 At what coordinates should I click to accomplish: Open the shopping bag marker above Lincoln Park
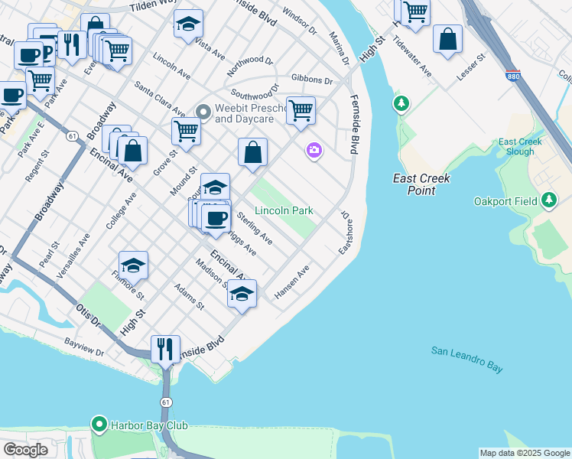(252, 151)
